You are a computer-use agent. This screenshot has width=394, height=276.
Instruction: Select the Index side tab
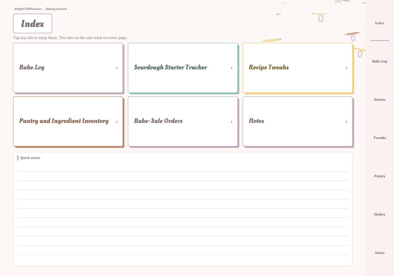(380, 23)
